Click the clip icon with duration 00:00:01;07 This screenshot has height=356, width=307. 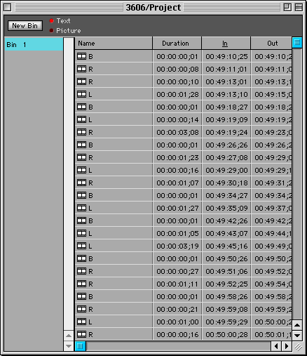(x=81, y=183)
